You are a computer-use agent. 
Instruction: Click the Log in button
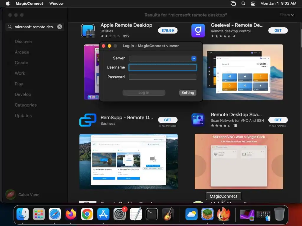[144, 93]
